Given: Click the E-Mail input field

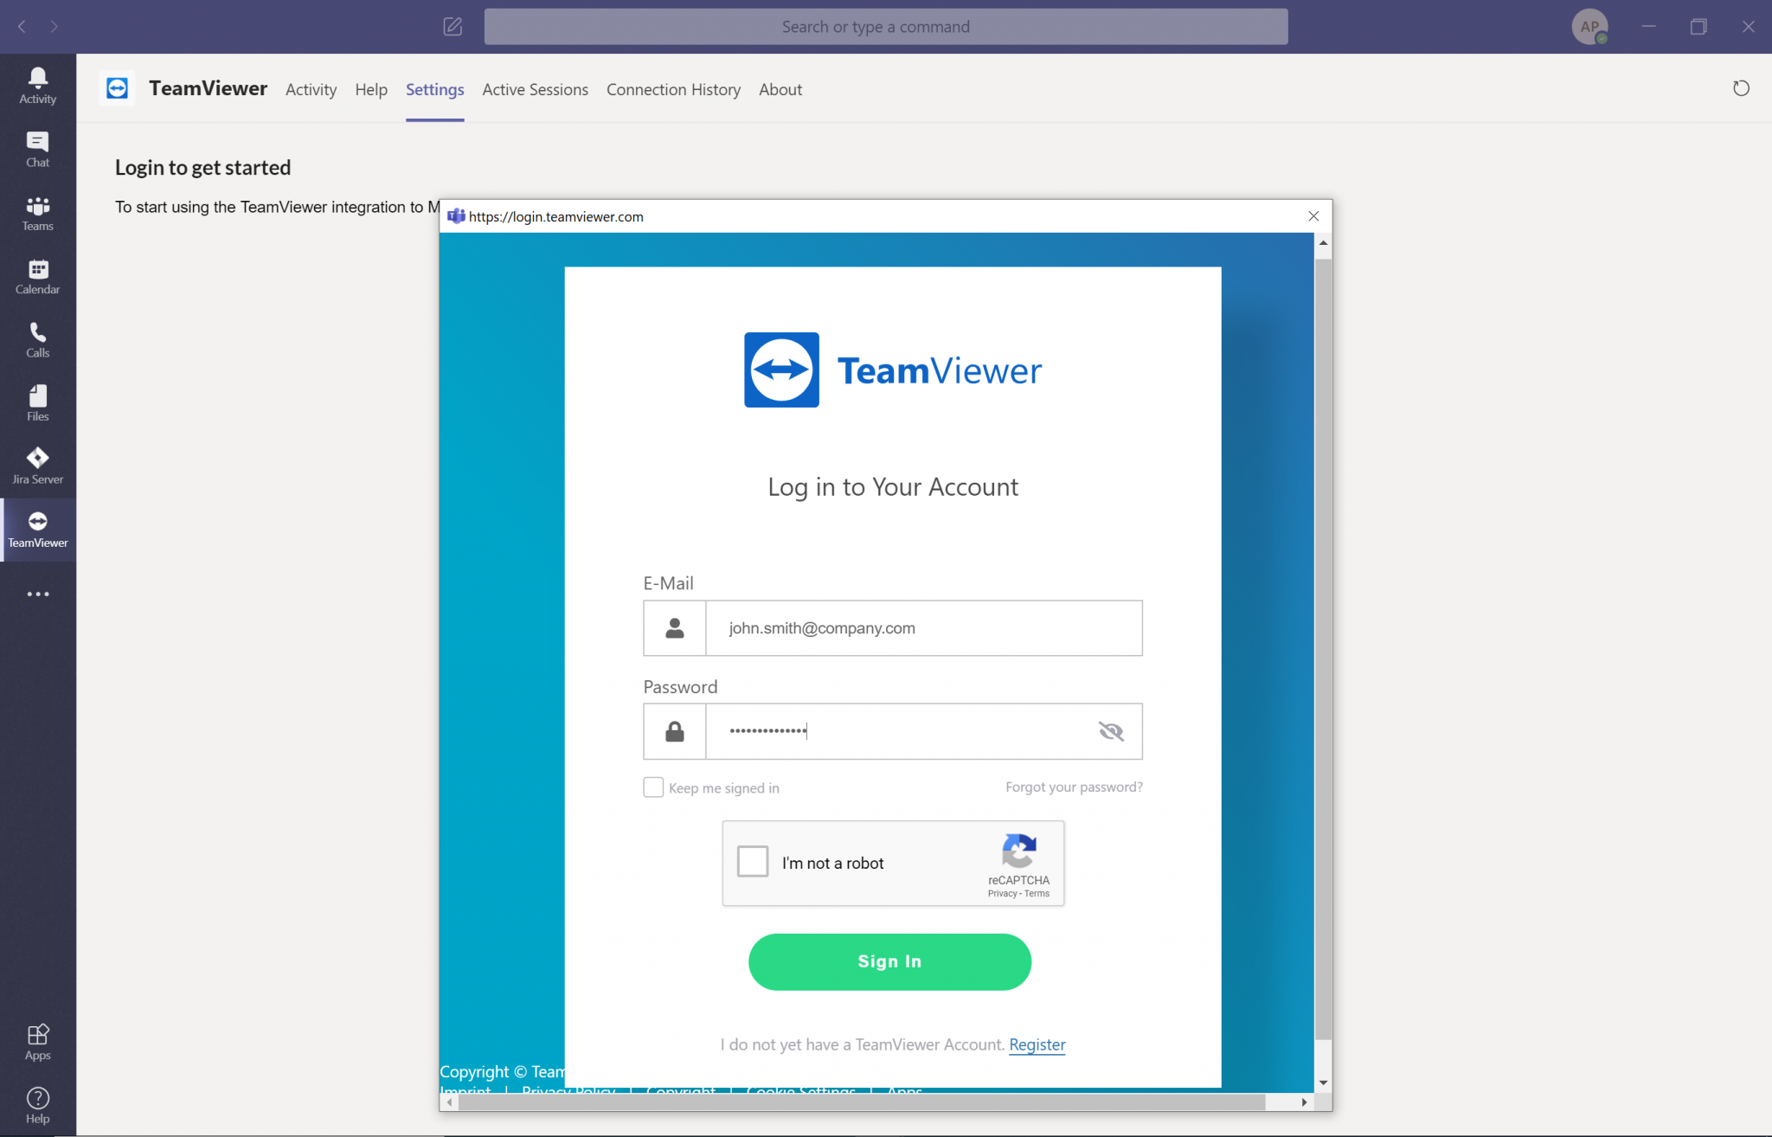Looking at the screenshot, I should point(924,628).
